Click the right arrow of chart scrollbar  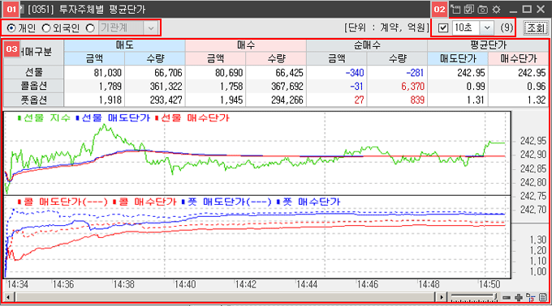point(442,298)
